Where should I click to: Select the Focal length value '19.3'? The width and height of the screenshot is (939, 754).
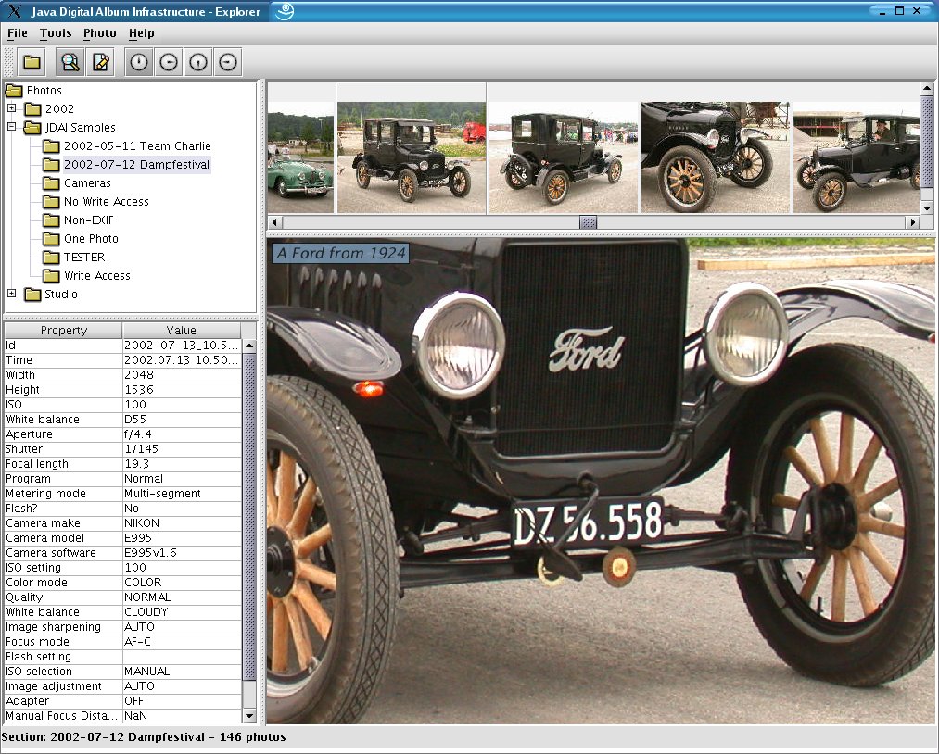[182, 464]
